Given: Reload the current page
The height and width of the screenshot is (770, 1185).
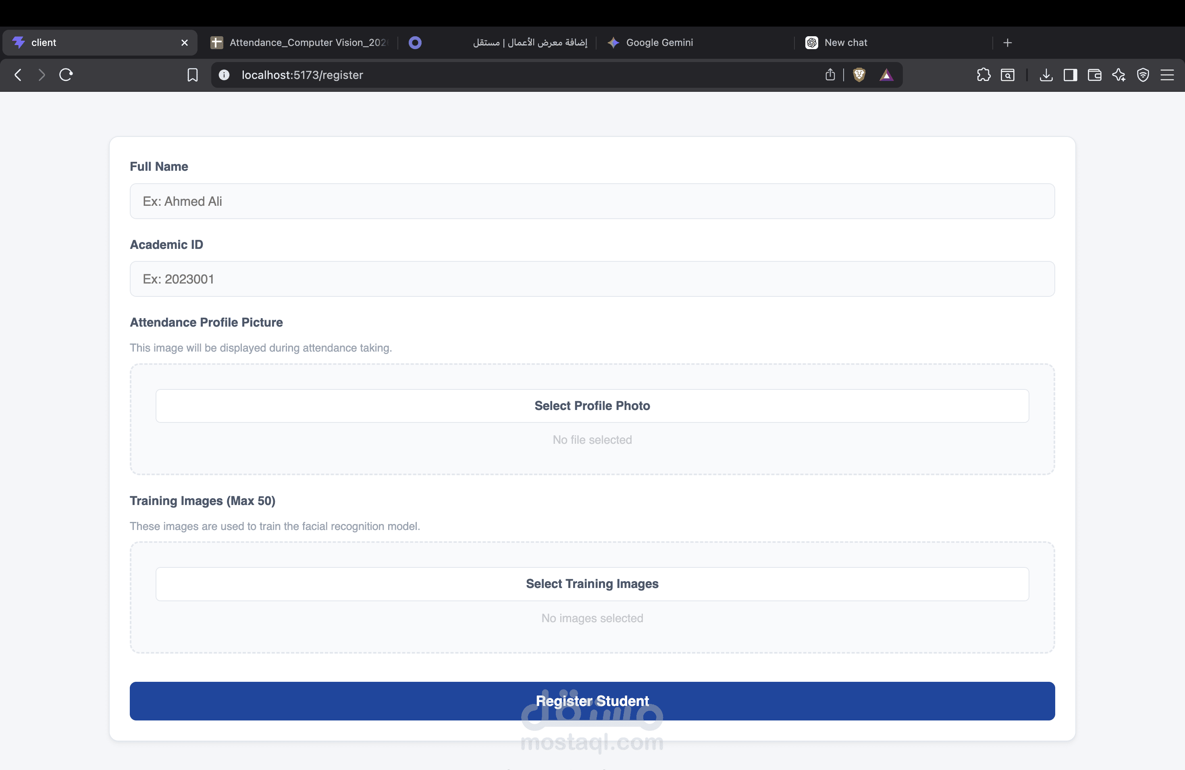Looking at the screenshot, I should click(x=66, y=75).
